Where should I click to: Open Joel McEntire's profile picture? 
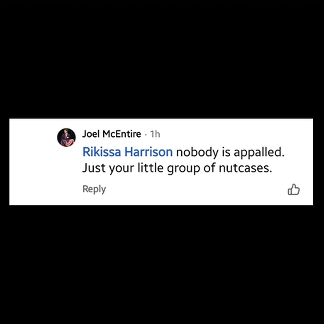coord(66,137)
